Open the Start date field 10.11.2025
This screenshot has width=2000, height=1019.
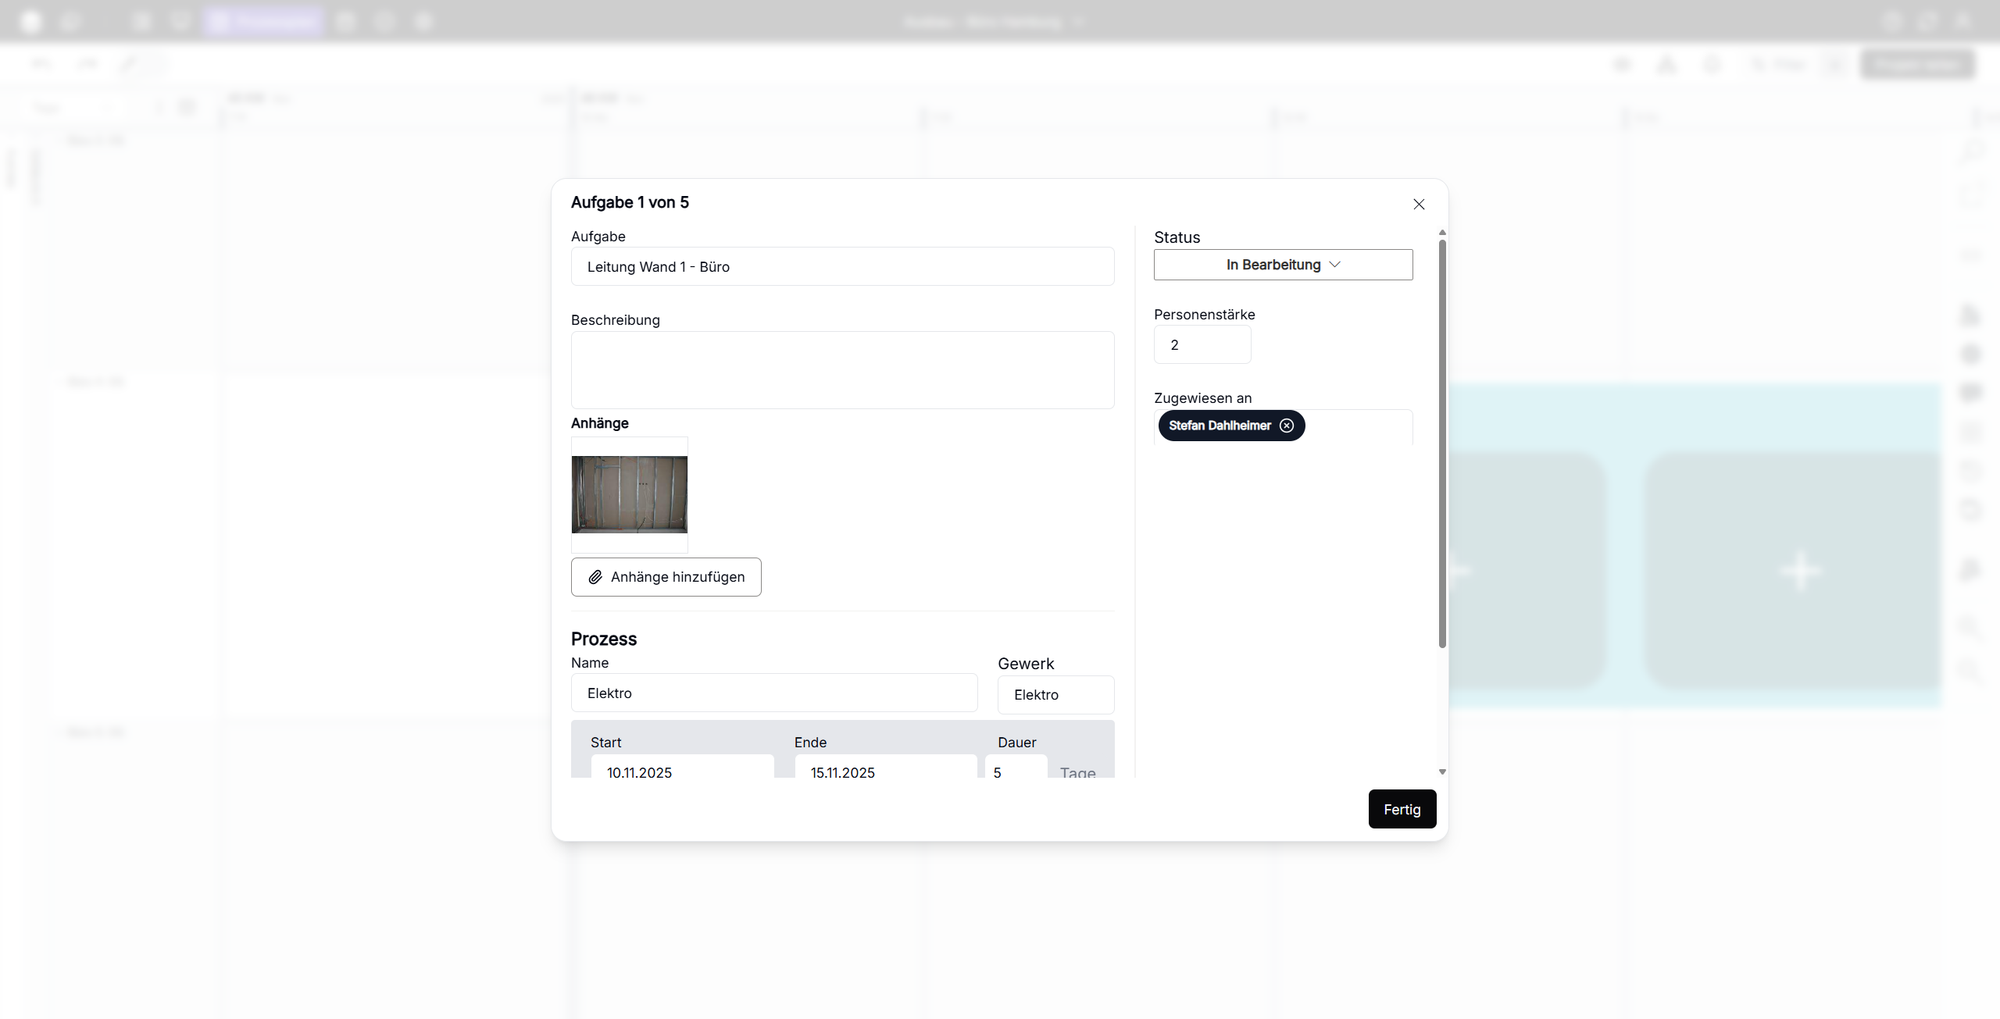(x=681, y=771)
